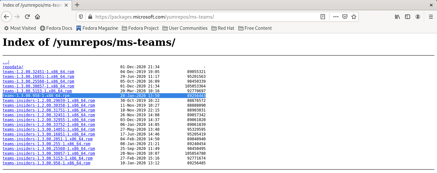437x173 pixels.
Task: Open page actions three-dot menu
Action: [336, 17]
